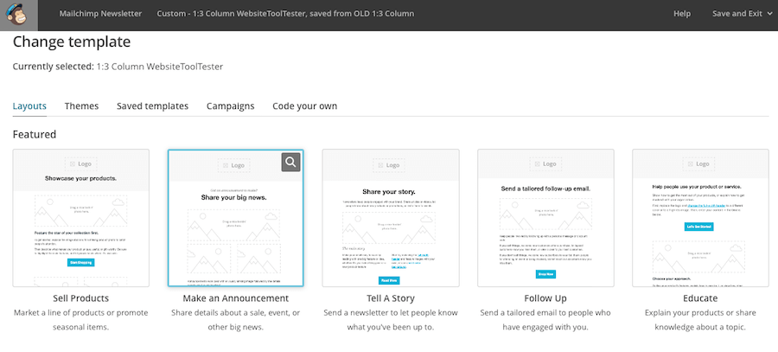Viewport: 778px width, 352px height.
Task: Choose the Make an Announcement template thumbnail
Action: pos(236,218)
